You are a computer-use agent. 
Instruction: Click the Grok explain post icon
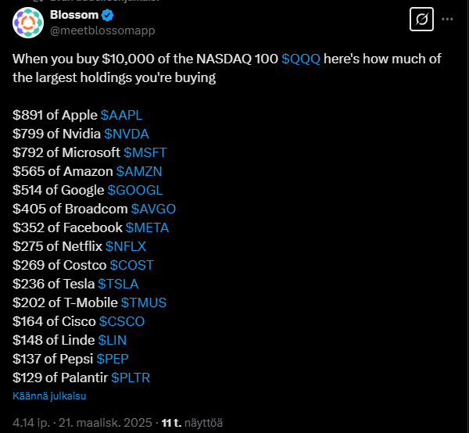tap(421, 20)
